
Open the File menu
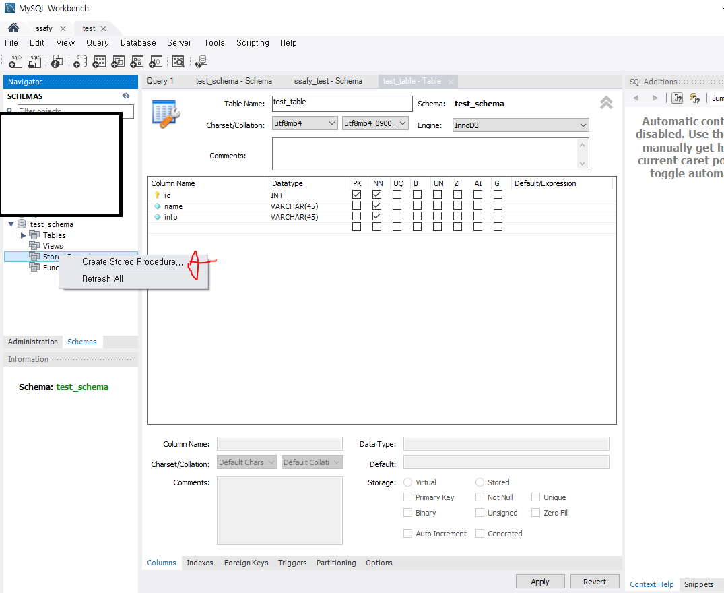pyautogui.click(x=11, y=43)
